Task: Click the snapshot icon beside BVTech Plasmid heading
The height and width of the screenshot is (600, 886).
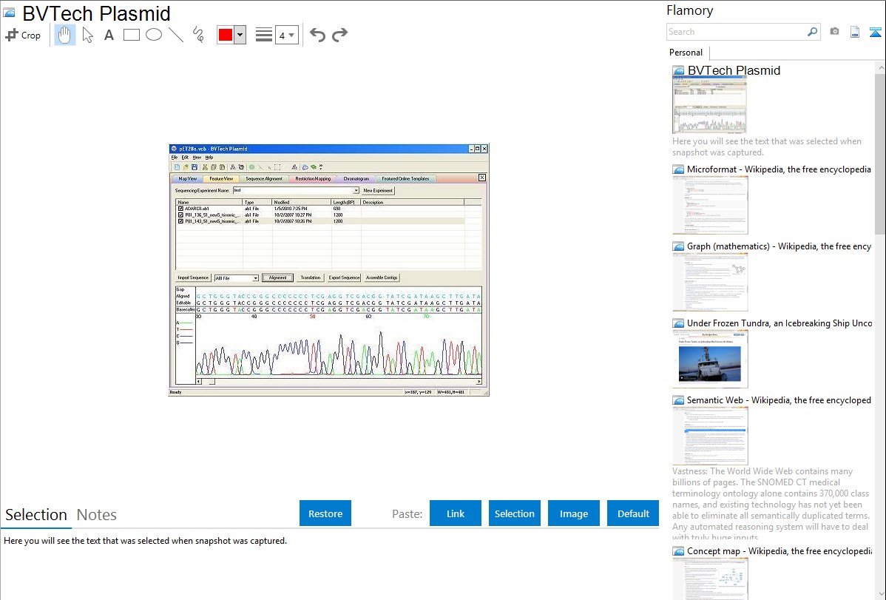Action: (9, 13)
